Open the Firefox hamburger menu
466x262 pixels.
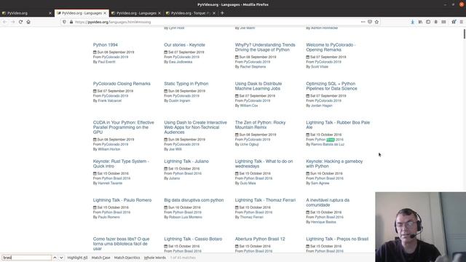tap(461, 22)
